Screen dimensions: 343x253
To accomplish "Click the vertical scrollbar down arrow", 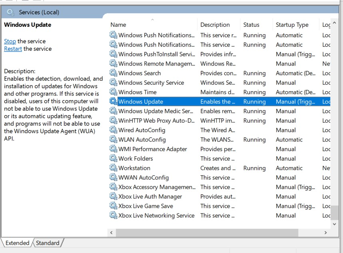I will tap(335, 225).
